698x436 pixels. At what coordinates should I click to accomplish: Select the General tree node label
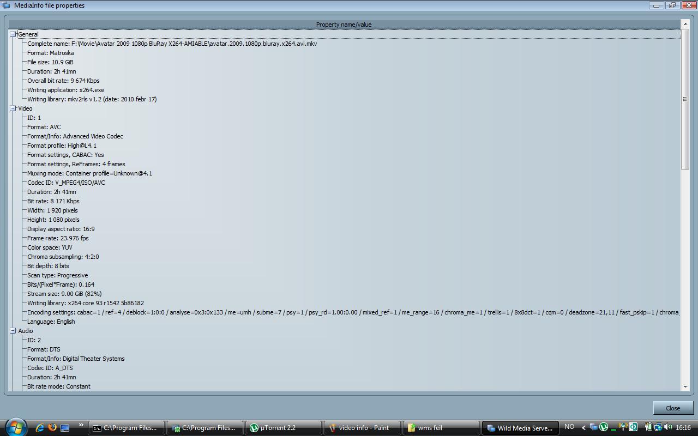pyautogui.click(x=28, y=34)
